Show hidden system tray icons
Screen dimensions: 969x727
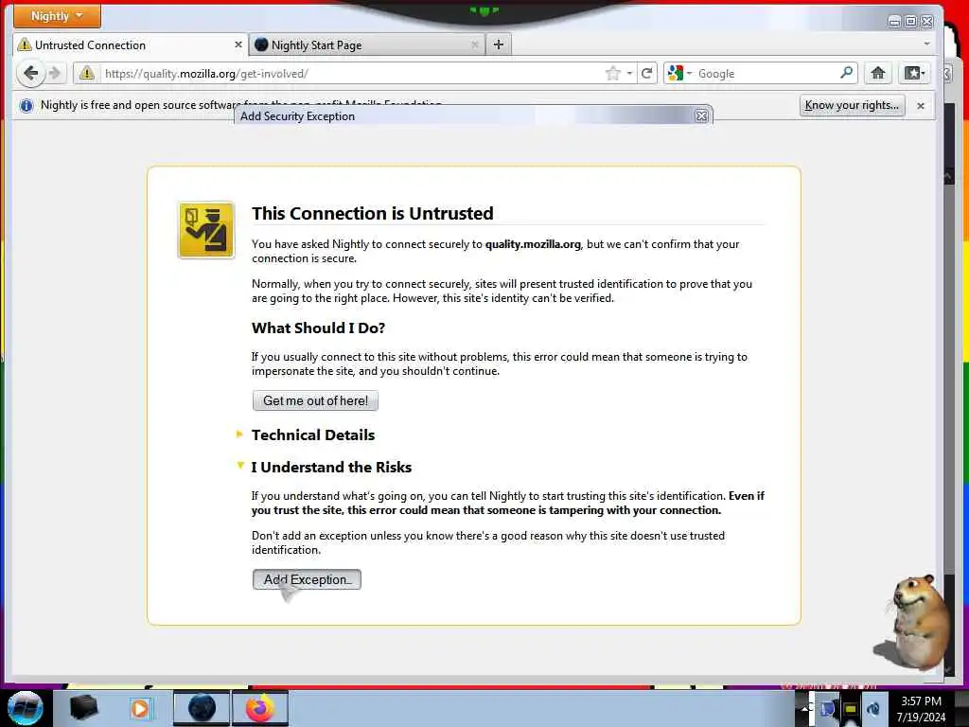tap(805, 708)
